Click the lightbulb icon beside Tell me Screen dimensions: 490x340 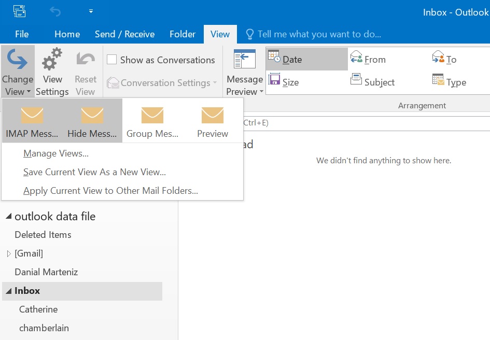[x=250, y=34]
